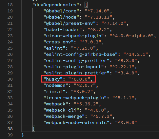Click line number 18 in gutter
The height and width of the screenshot is (139, 159).
(x=10, y=5)
